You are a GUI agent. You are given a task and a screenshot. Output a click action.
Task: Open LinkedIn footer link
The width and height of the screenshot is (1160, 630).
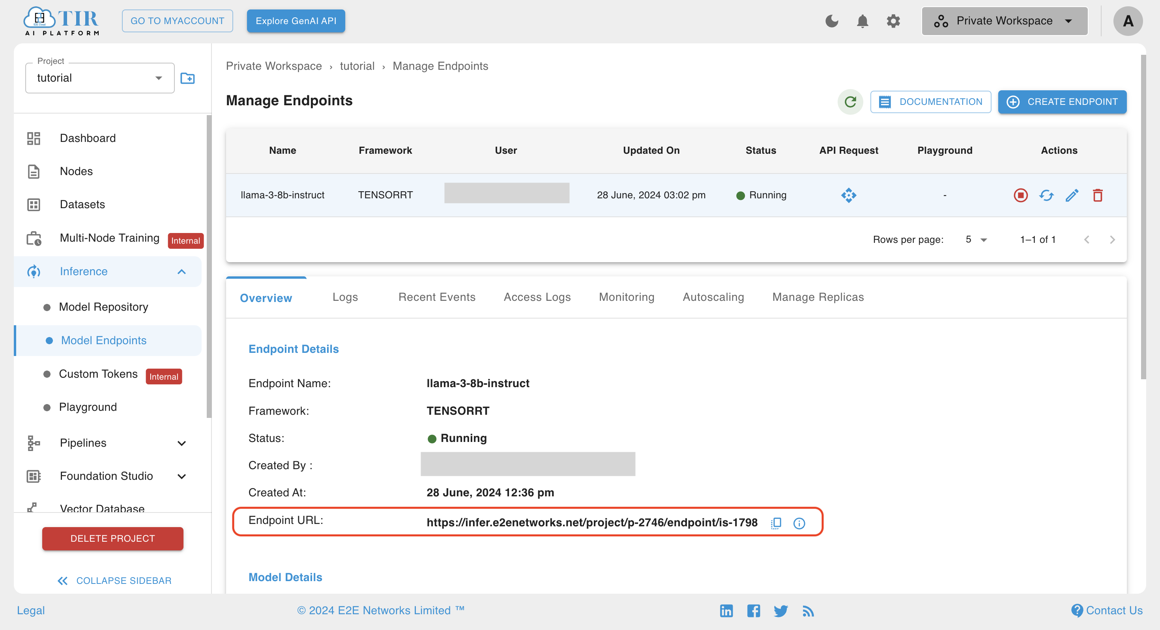coord(726,611)
